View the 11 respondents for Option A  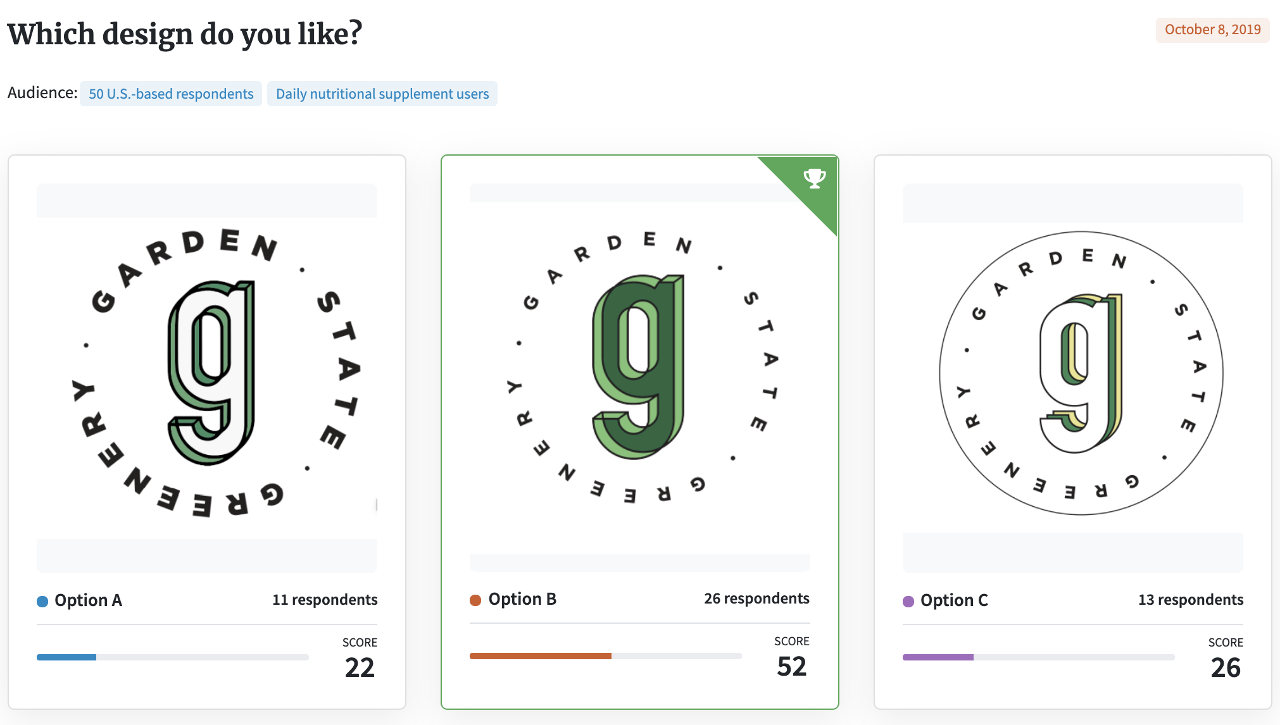point(325,600)
